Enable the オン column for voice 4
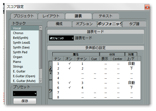The height and width of the screenshot is (111, 156). click(x=70, y=78)
